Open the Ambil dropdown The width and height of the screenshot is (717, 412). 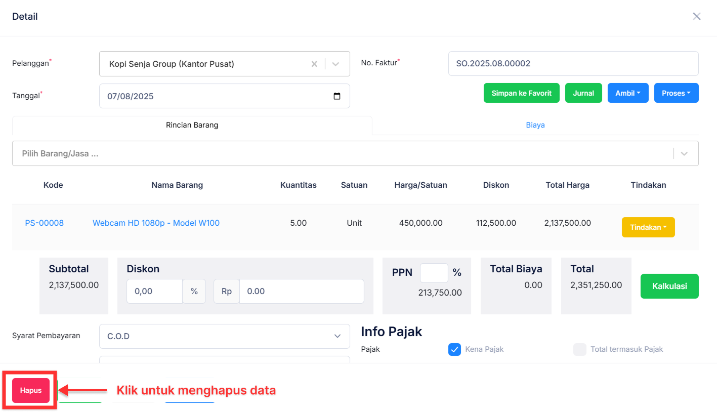coord(627,93)
